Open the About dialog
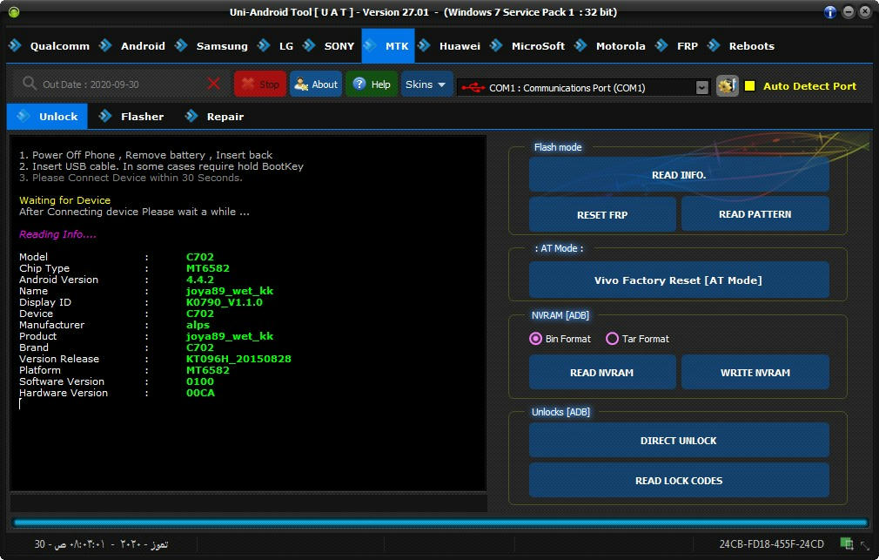Screen dimensions: 879x560 point(316,84)
